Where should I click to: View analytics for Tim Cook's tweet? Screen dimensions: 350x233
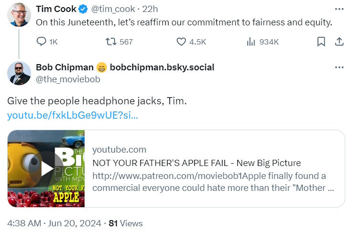click(251, 42)
